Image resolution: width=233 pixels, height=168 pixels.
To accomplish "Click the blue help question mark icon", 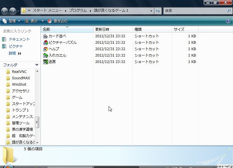I will [x=228, y=21].
